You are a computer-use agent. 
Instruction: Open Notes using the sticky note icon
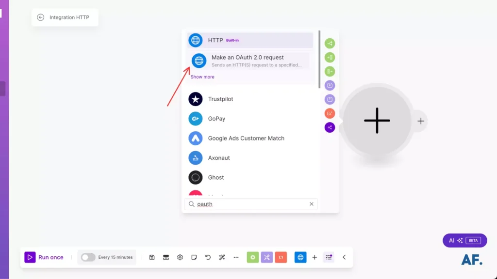(194, 257)
